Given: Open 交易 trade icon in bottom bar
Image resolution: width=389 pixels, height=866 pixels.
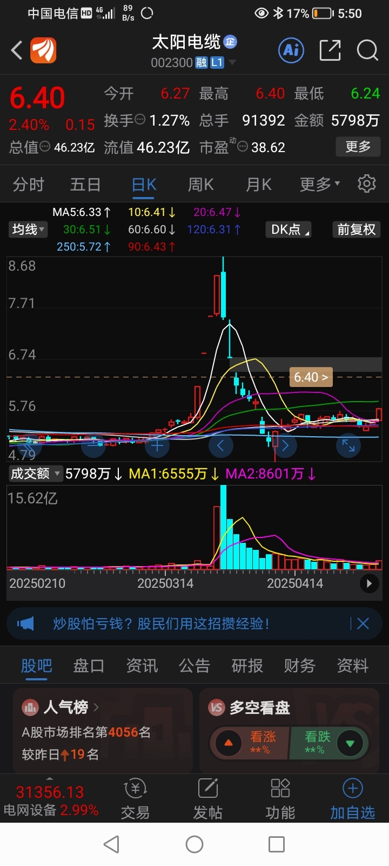Looking at the screenshot, I should pos(135,799).
